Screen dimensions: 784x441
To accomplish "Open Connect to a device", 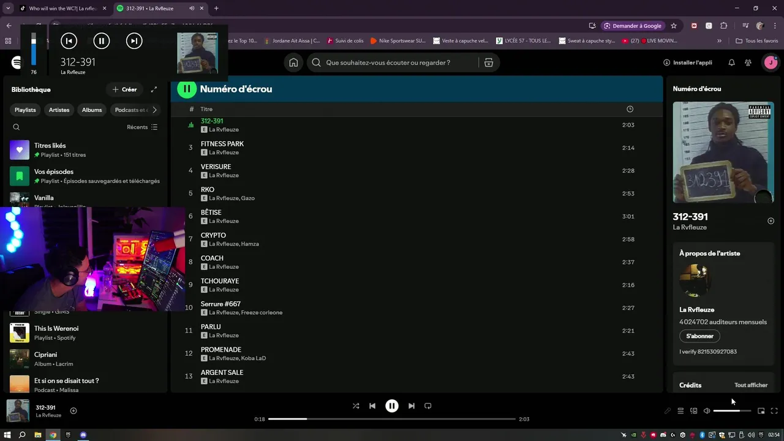I will tap(693, 411).
